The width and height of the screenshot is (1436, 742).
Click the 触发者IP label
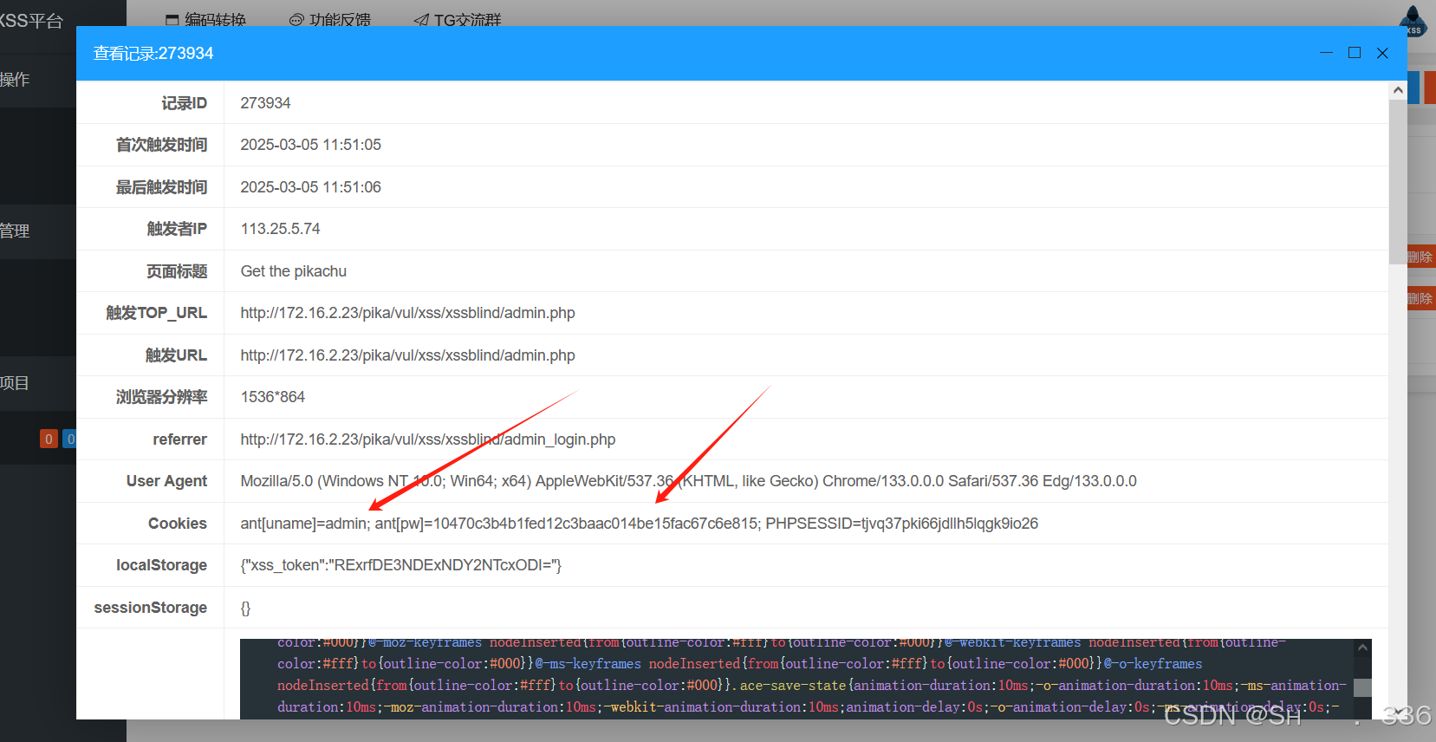coord(177,229)
